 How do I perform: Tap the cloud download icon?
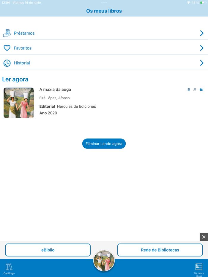pos(201,90)
